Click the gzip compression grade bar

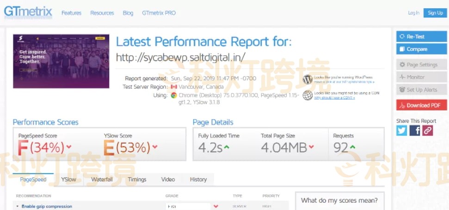coord(188,206)
